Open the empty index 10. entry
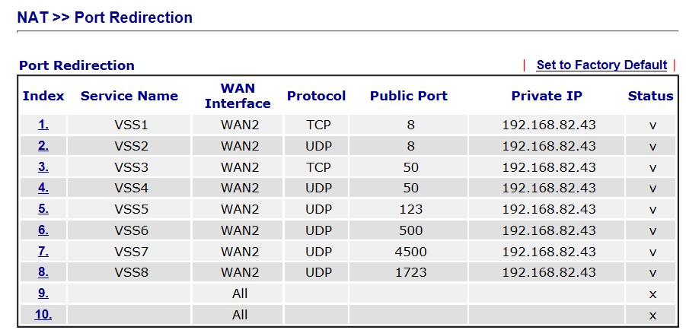The width and height of the screenshot is (686, 330). (43, 315)
